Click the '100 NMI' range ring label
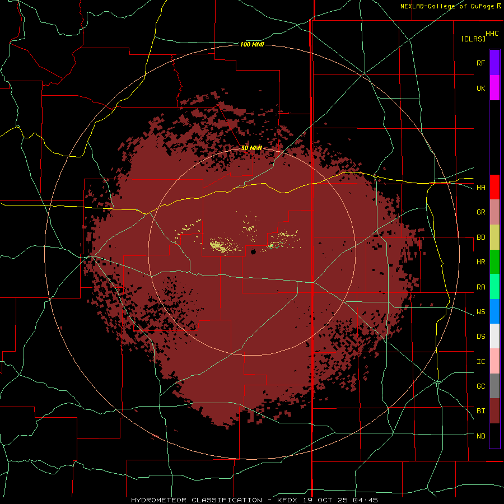 click(x=252, y=44)
